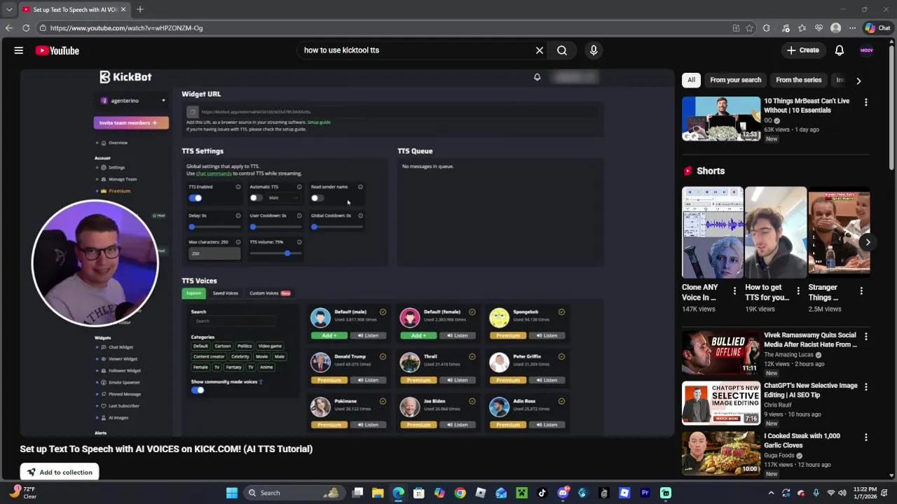
Task: Open Minecraft from the taskbar
Action: (521, 493)
